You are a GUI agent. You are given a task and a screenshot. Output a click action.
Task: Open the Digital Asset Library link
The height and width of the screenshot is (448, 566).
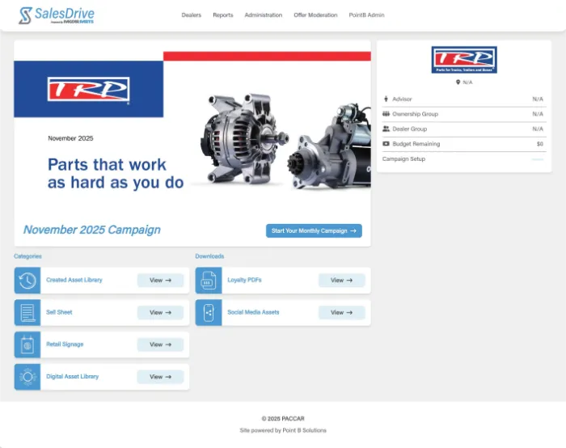pyautogui.click(x=72, y=376)
